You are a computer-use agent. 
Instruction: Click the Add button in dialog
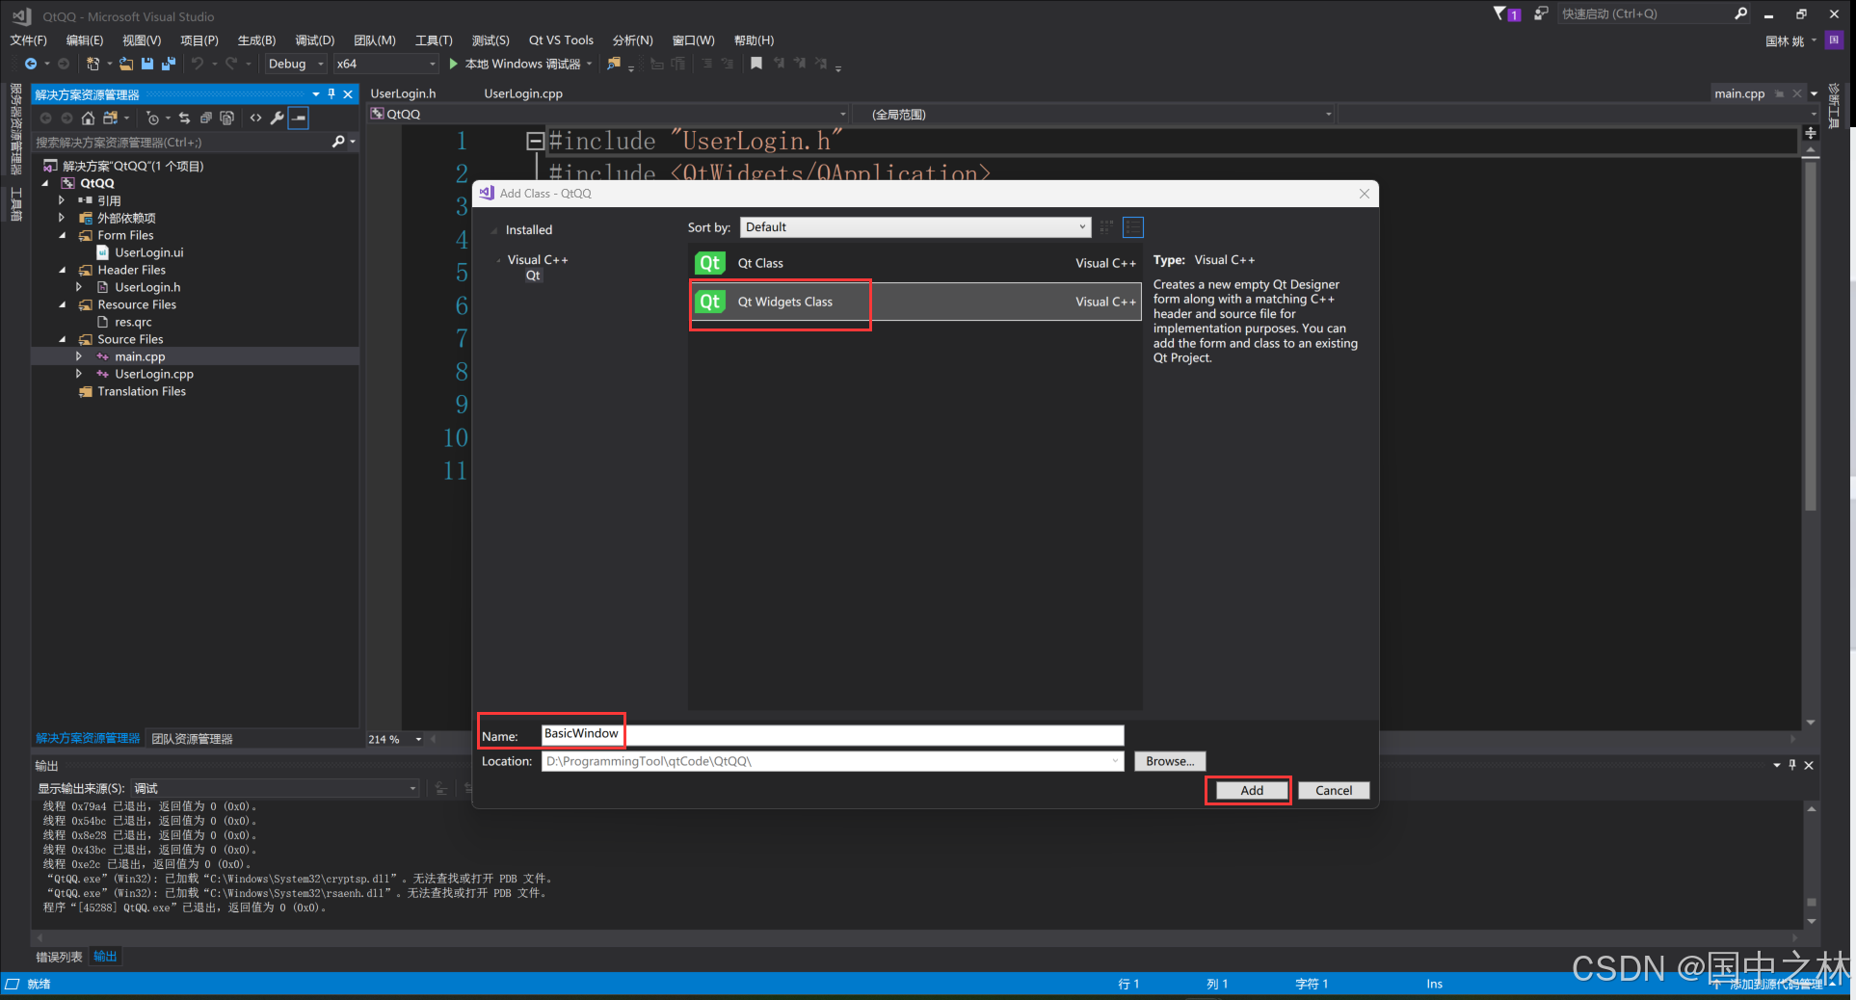click(1252, 790)
